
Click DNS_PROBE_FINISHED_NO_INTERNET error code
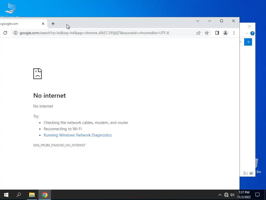point(59,145)
